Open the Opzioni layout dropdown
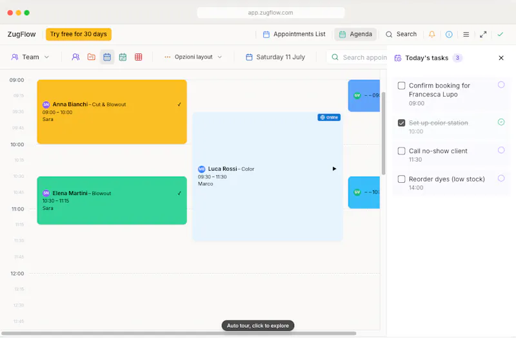 [x=193, y=57]
